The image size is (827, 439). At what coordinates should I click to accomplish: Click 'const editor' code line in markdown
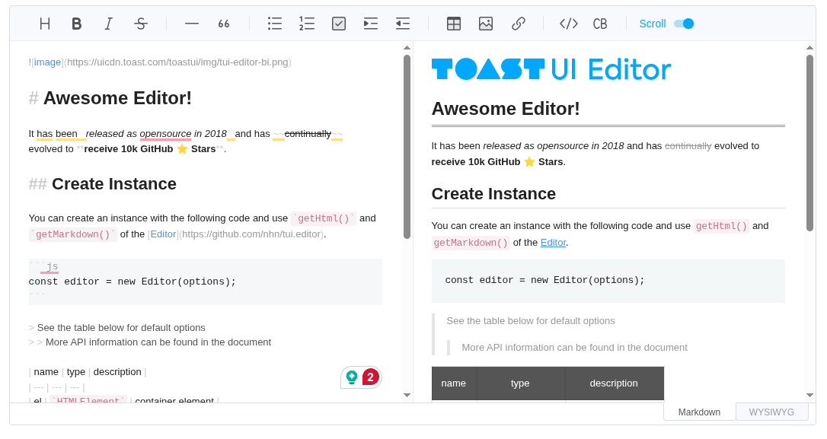[x=133, y=282]
